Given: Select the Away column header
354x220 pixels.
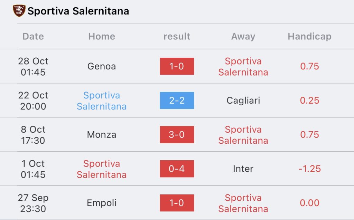Looking at the screenshot, I should click(x=243, y=36).
